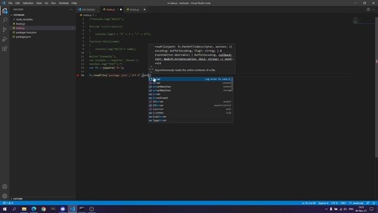The image size is (378, 213).
Task: Click ENG language indicator in taskbar
Action: [x=351, y=209]
